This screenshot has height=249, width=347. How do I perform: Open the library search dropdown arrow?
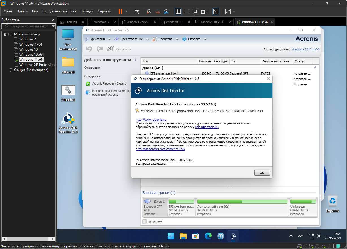53,26
